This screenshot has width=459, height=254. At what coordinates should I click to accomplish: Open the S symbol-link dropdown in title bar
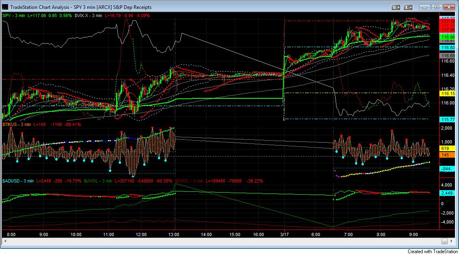point(396,7)
